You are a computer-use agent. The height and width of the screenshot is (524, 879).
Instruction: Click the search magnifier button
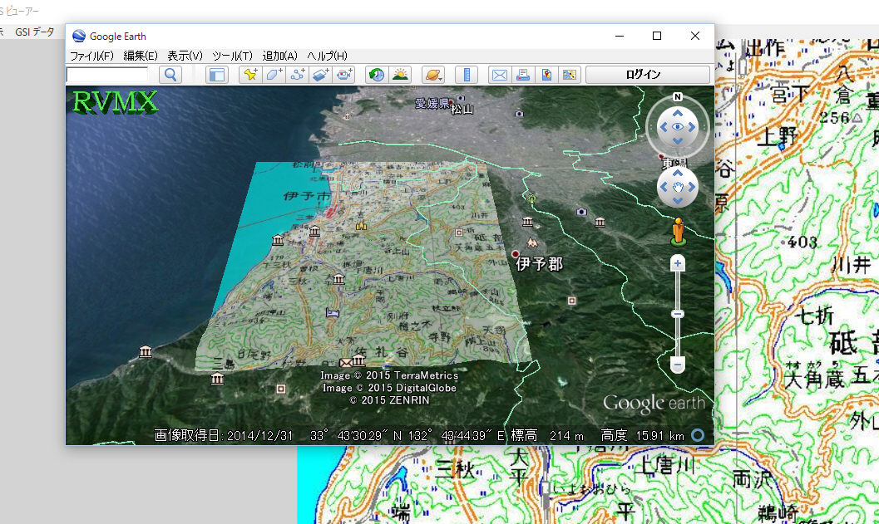pyautogui.click(x=170, y=75)
